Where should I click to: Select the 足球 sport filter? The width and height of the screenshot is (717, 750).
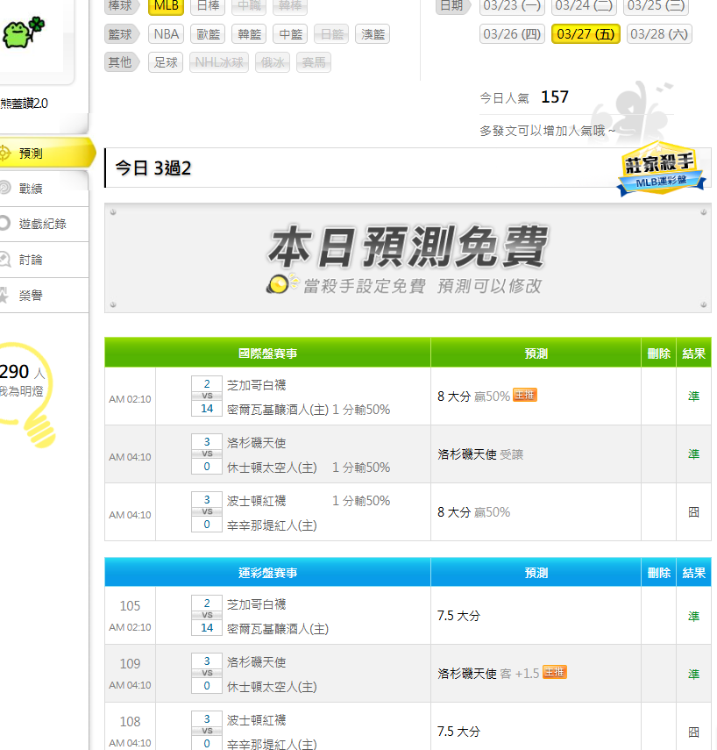(166, 62)
